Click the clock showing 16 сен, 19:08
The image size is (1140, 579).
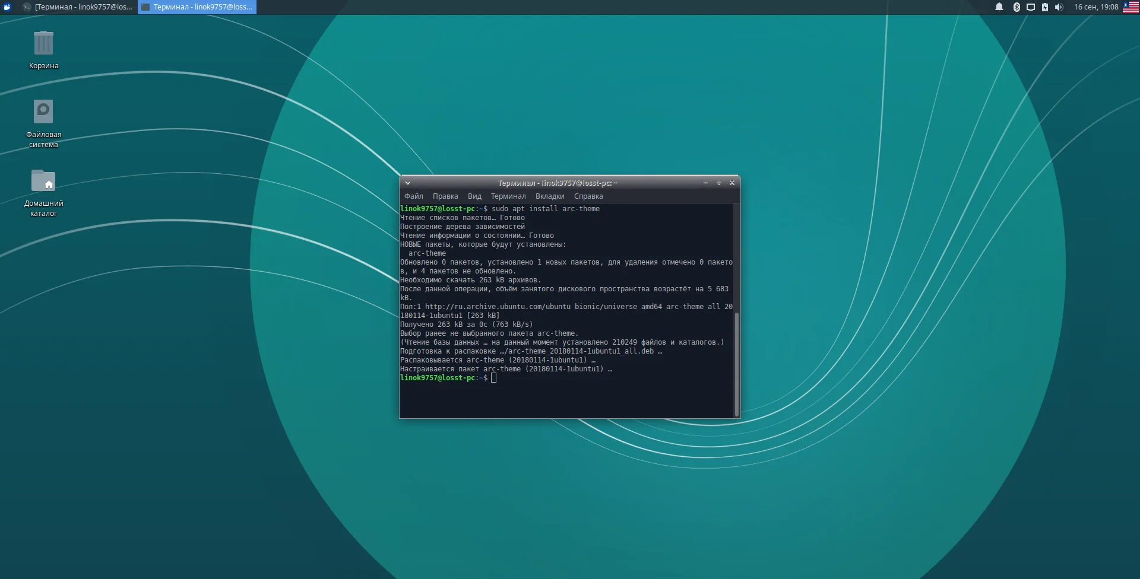[1096, 7]
